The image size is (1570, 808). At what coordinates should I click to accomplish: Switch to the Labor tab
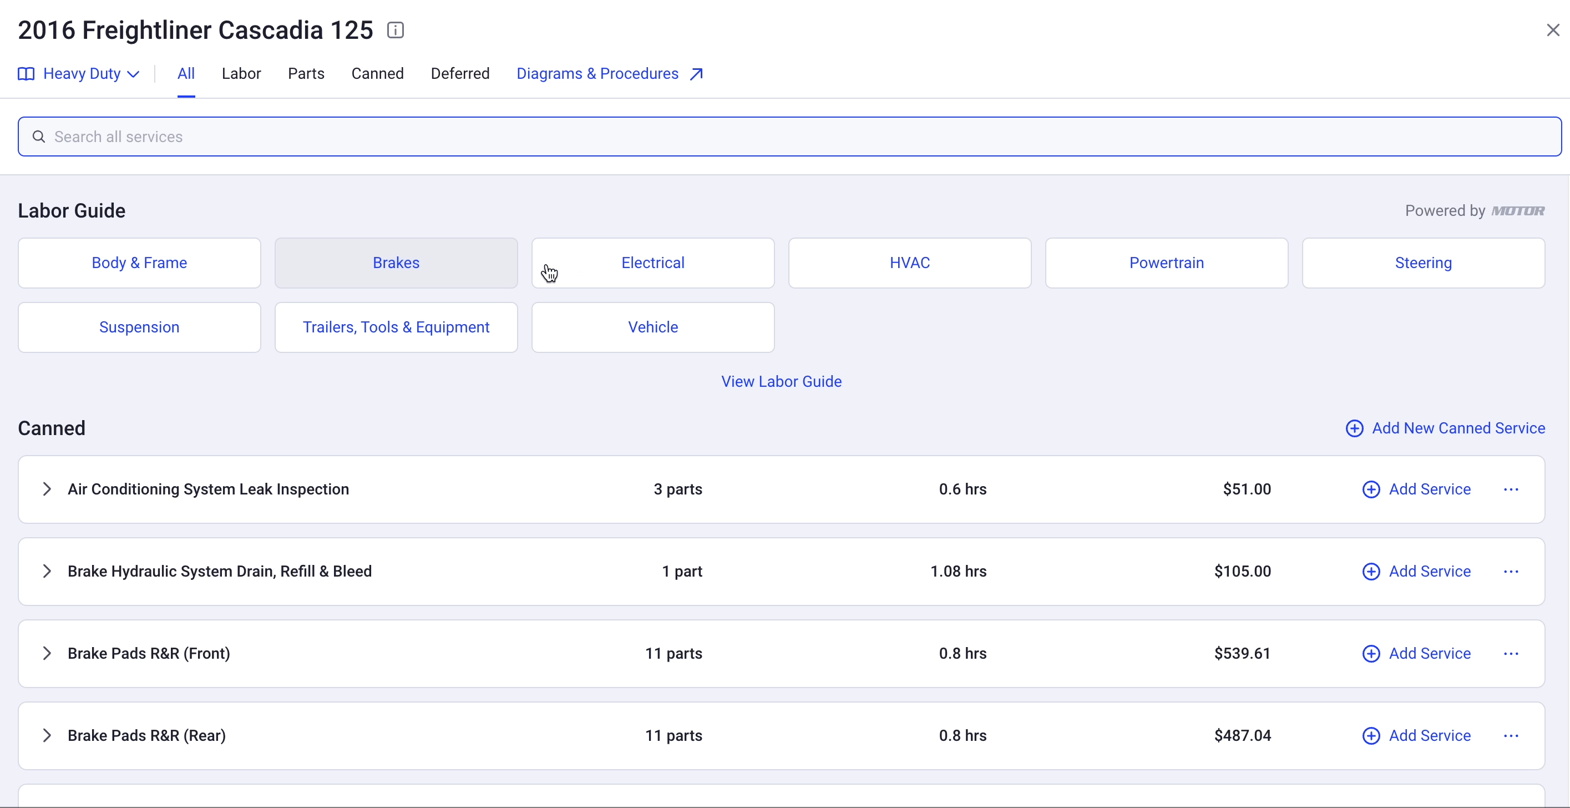pos(241,74)
